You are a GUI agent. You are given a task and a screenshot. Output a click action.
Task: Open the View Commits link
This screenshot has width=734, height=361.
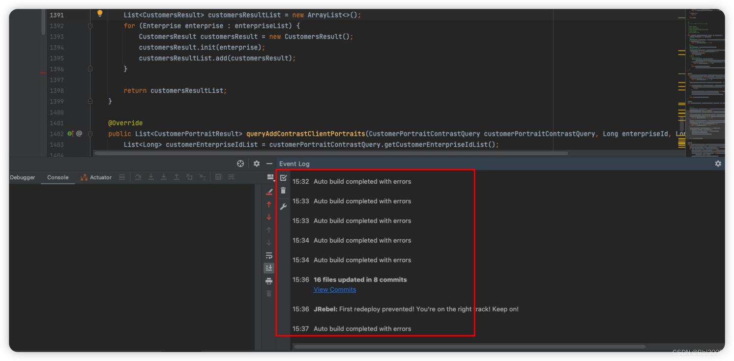(335, 289)
